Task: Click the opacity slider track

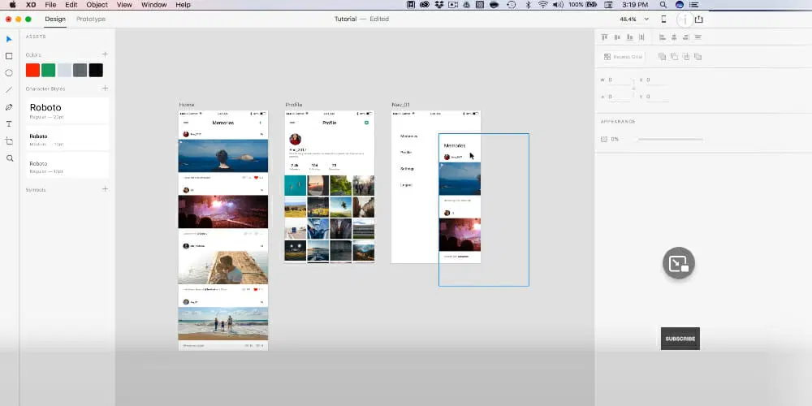Action: click(x=671, y=140)
